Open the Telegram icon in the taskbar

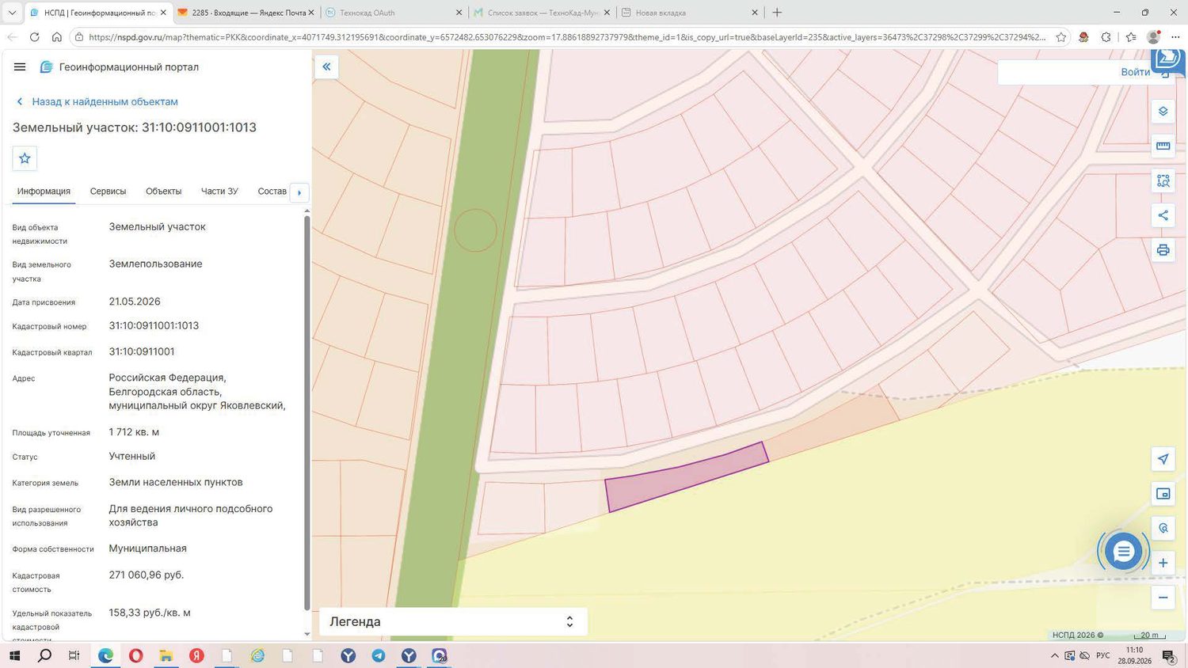click(379, 655)
